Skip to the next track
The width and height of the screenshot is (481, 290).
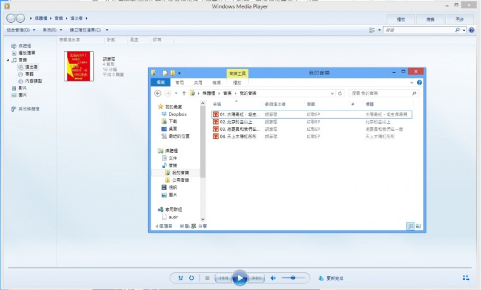coord(256,278)
